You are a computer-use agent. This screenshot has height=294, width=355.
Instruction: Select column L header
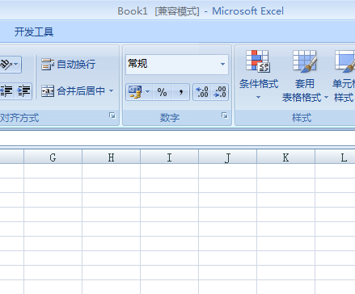click(335, 157)
